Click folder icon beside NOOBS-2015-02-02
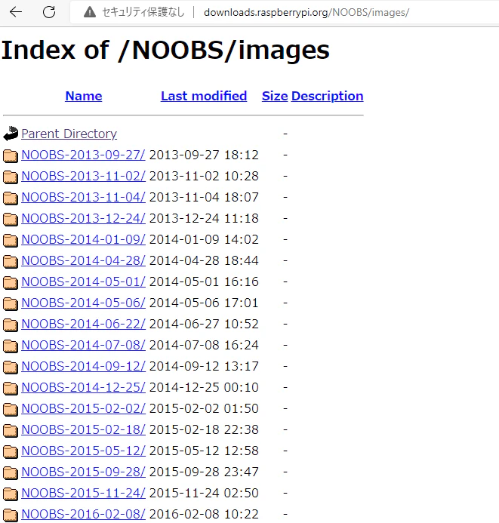 [x=11, y=409]
